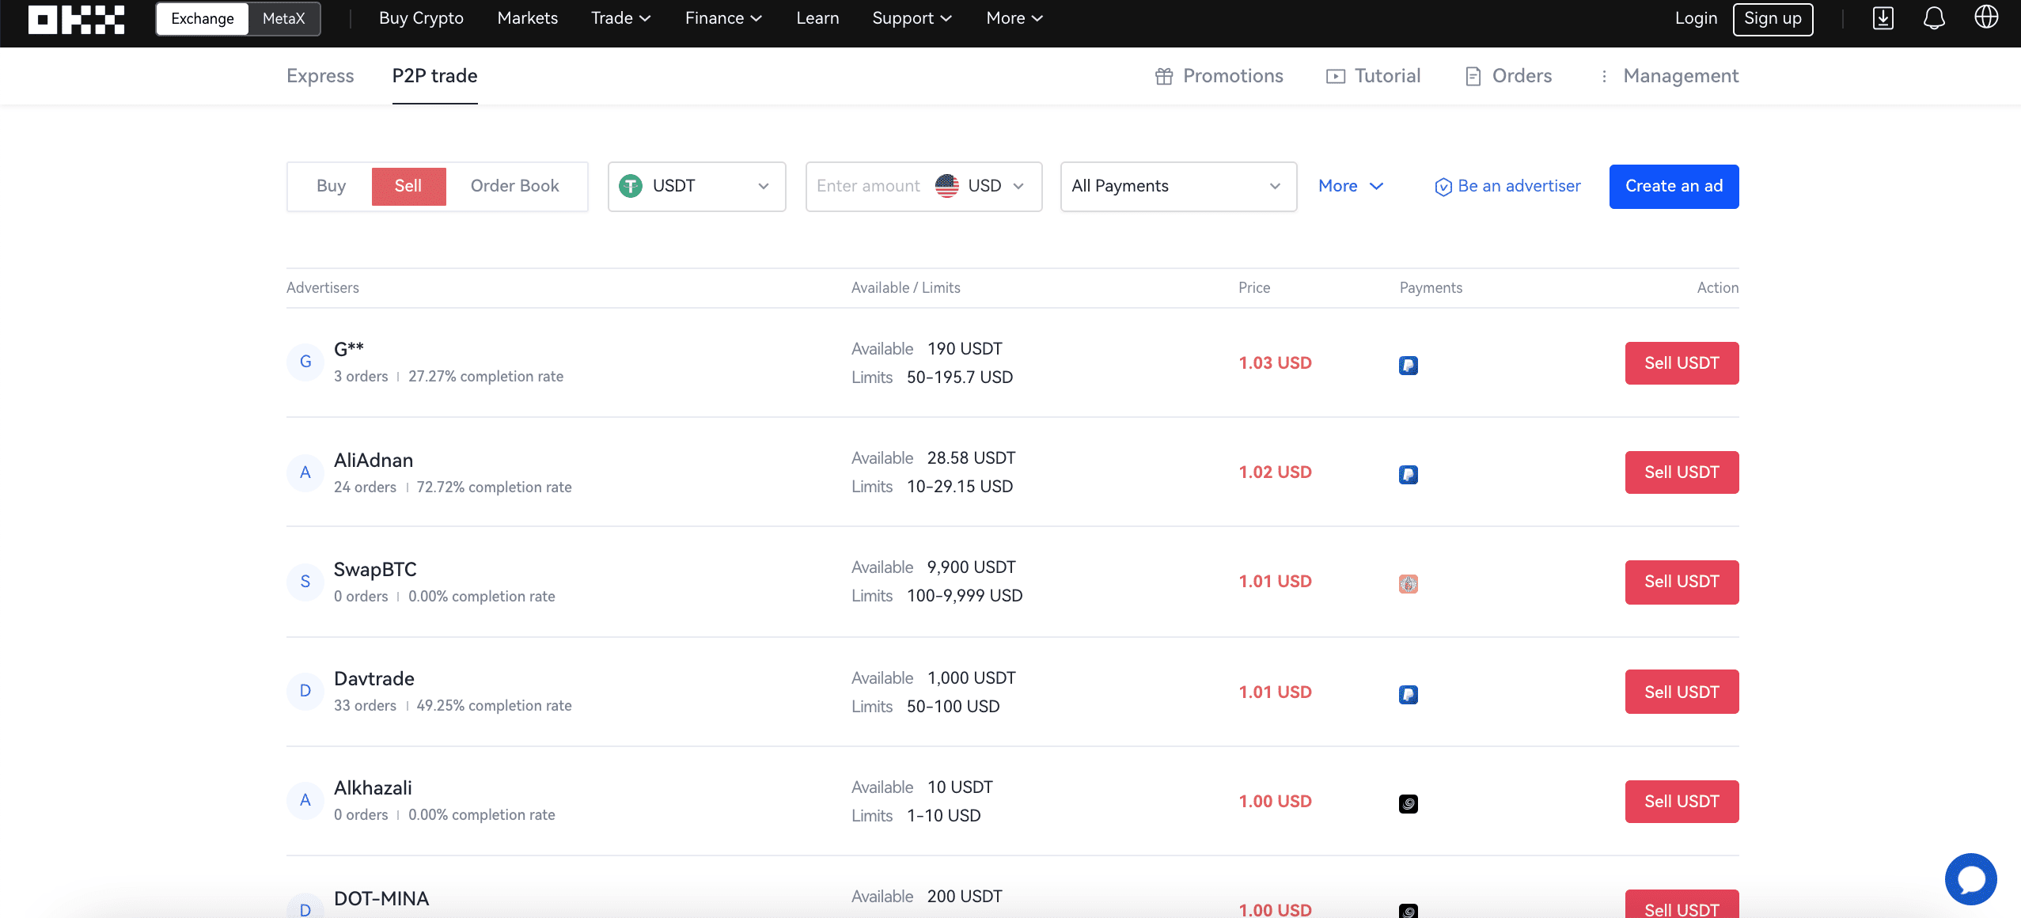Open the Orders link
2021x918 pixels.
1509,76
